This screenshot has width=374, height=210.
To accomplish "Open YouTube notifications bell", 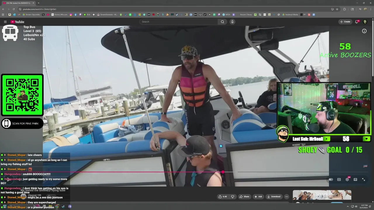I will [x=357, y=22].
